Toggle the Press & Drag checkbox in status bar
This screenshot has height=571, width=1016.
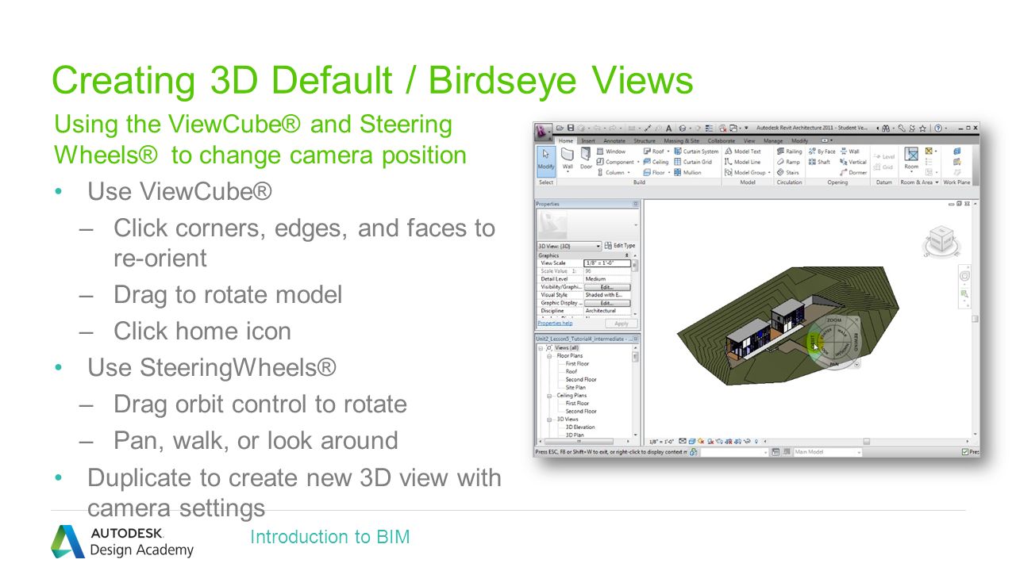point(965,452)
